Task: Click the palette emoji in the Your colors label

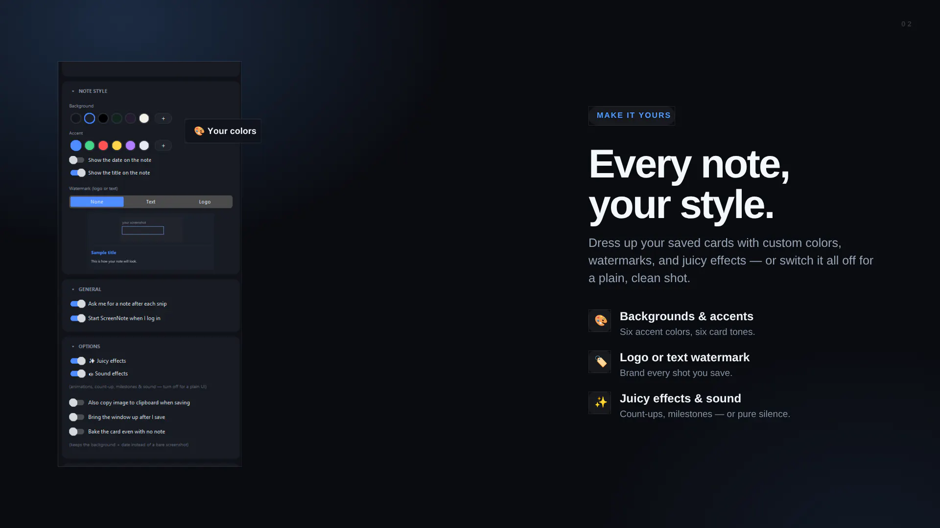Action: pyautogui.click(x=199, y=131)
